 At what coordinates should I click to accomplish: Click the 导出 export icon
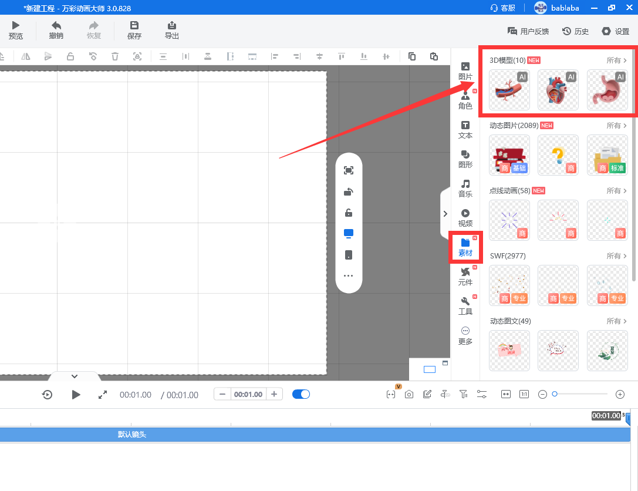[x=171, y=30]
